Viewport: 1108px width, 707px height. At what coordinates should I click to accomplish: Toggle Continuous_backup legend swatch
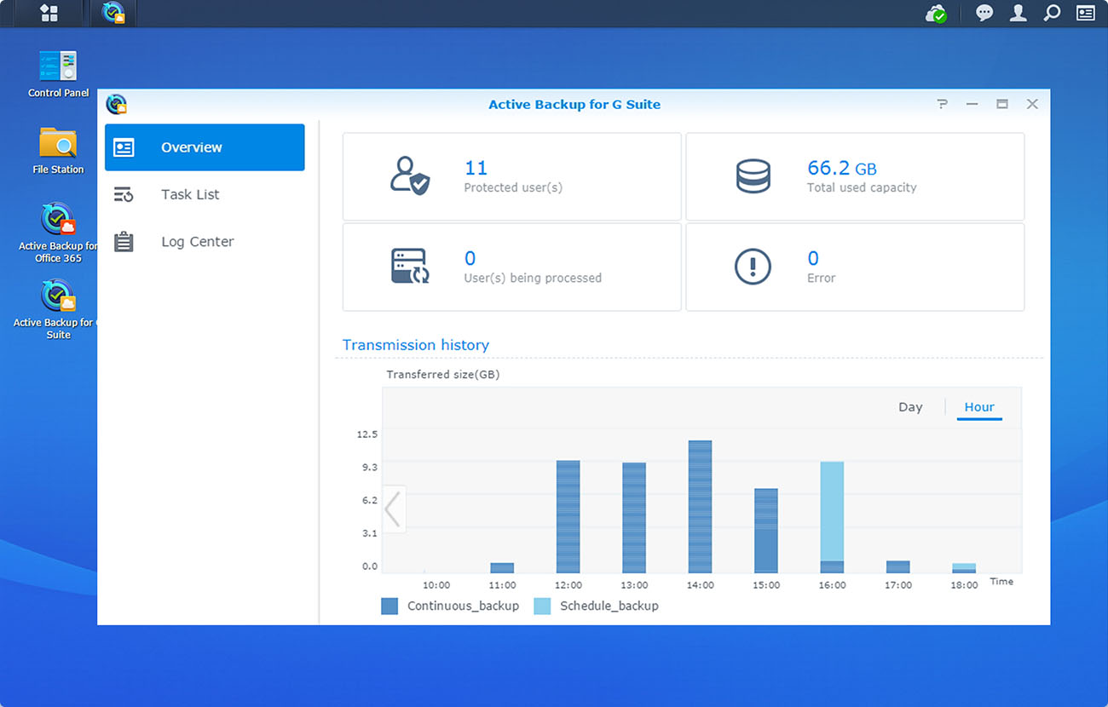pos(390,606)
